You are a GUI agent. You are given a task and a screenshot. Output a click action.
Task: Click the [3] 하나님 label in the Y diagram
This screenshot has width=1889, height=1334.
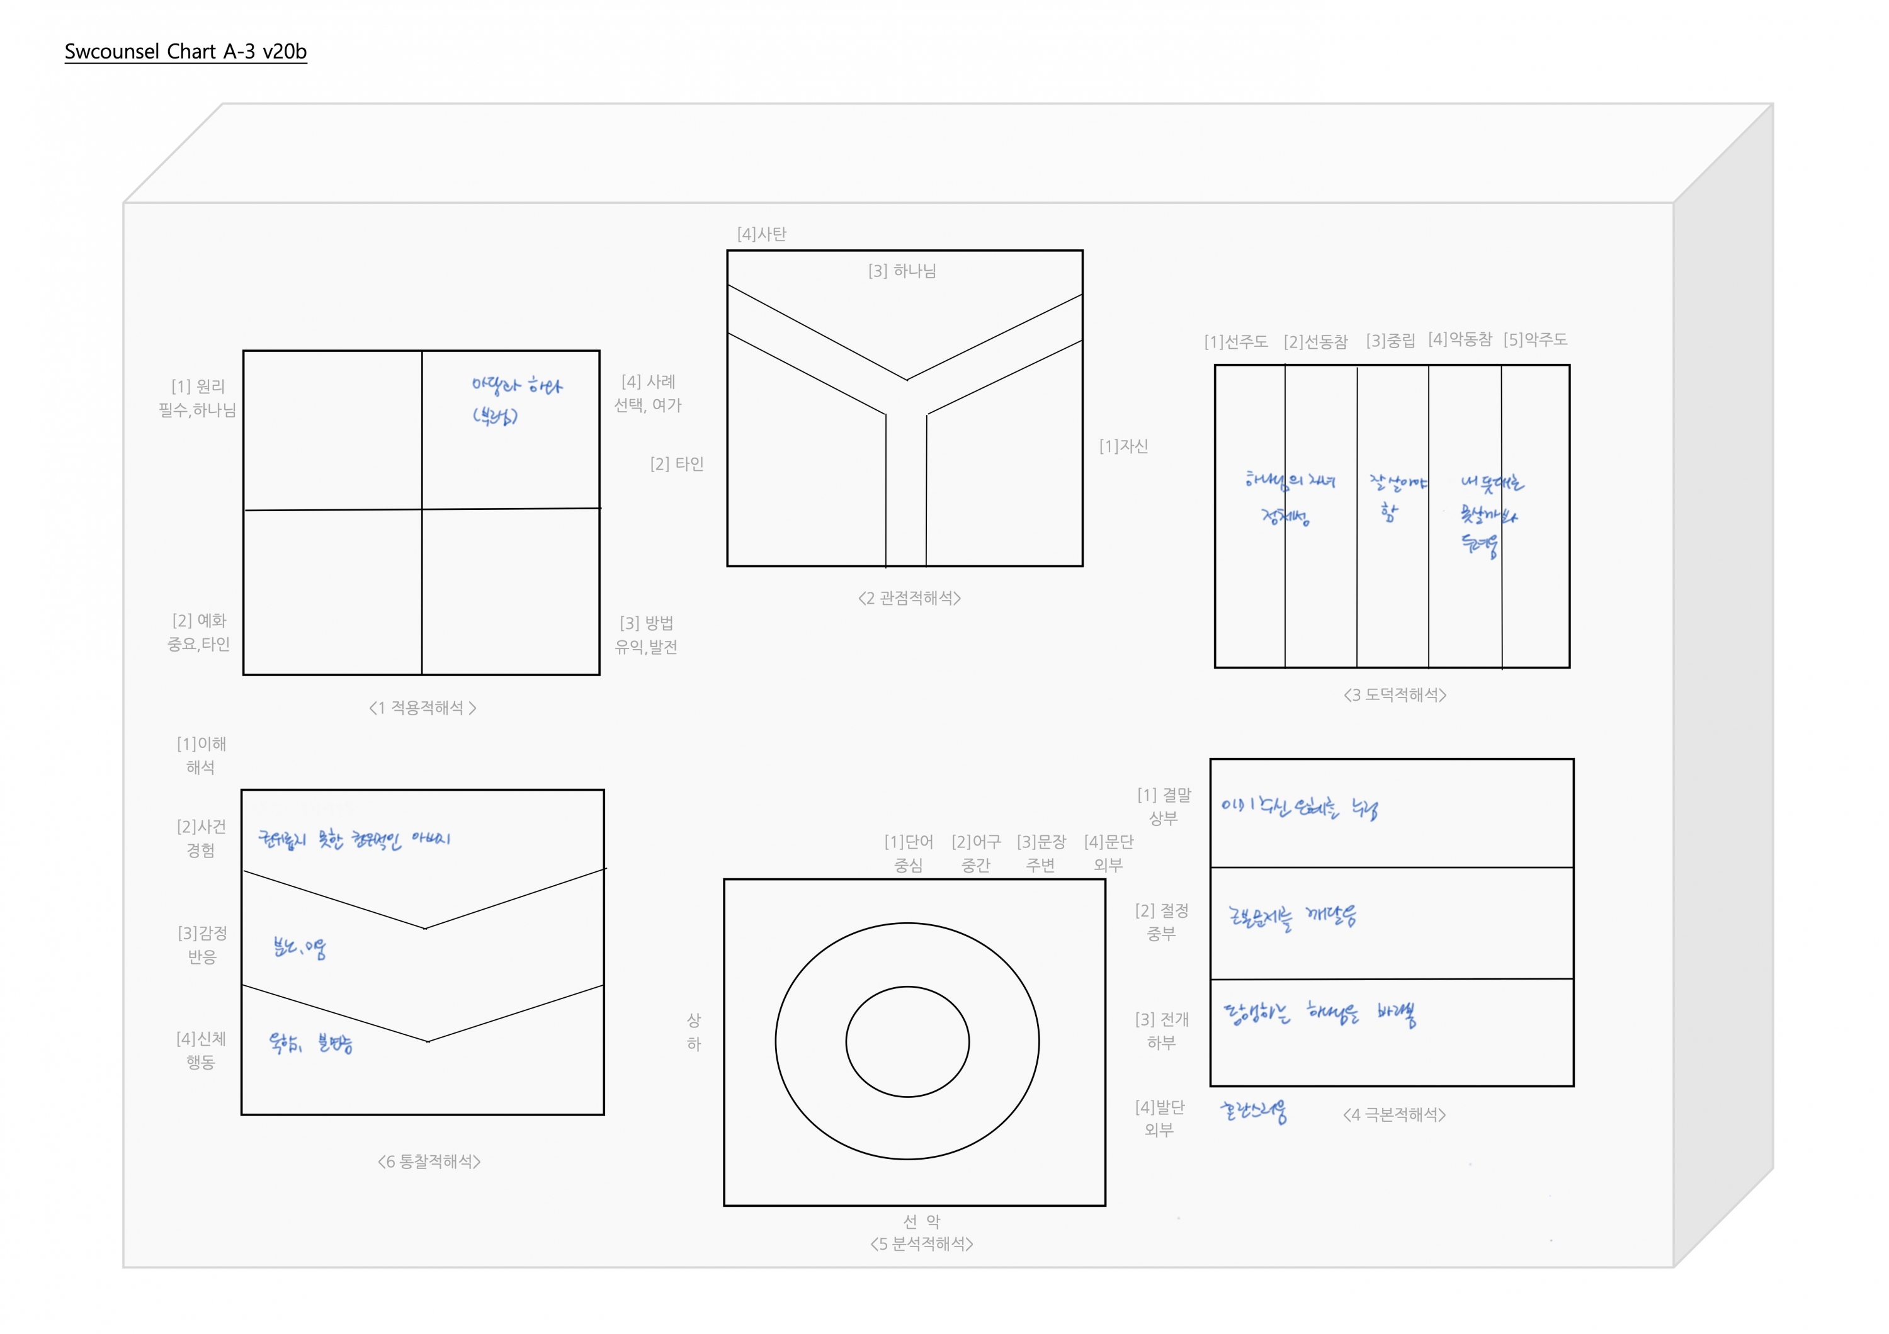click(x=902, y=271)
